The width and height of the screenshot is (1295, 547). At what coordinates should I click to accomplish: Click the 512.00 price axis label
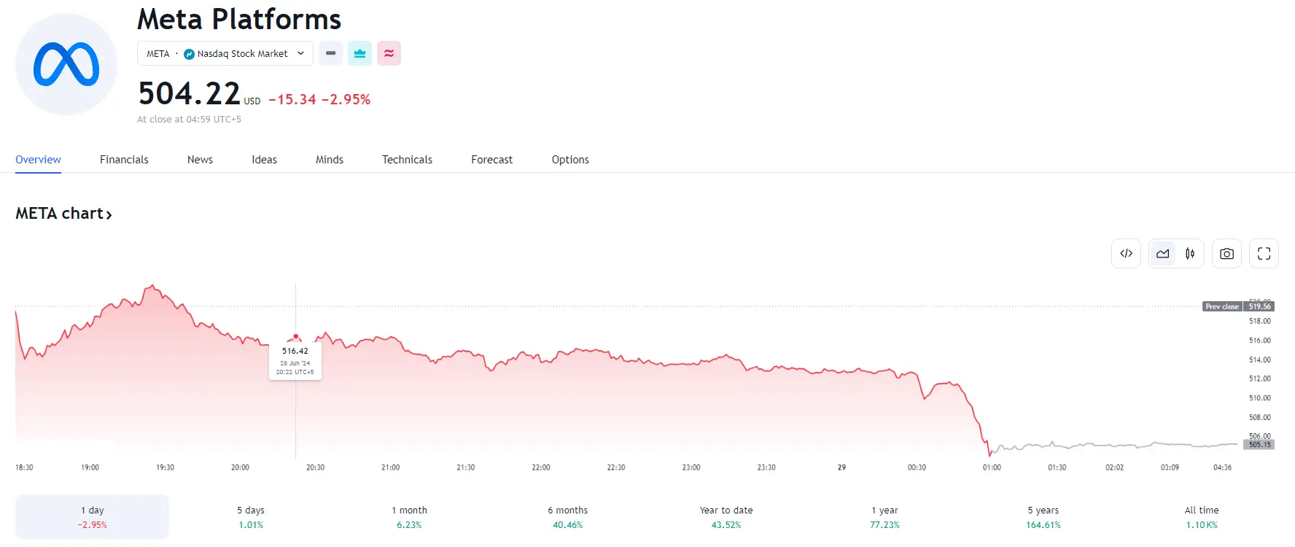1259,379
